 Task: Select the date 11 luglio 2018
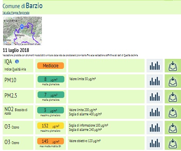click(x=16, y=50)
